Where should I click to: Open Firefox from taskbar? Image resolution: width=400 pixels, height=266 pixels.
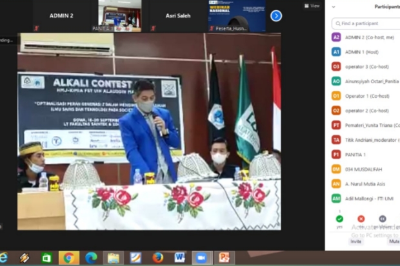pyautogui.click(x=157, y=258)
